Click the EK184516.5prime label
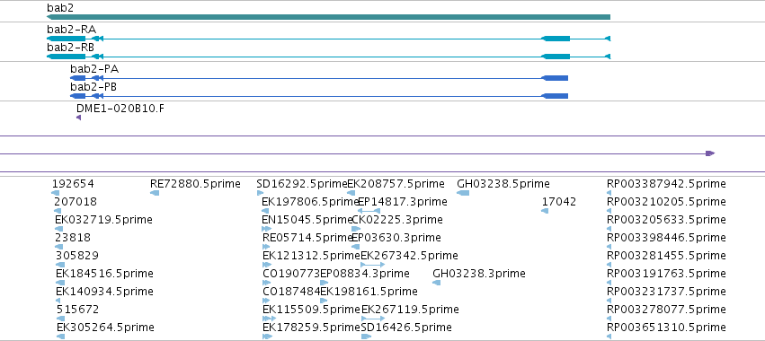Screen dimensions: 765x341 pos(104,274)
